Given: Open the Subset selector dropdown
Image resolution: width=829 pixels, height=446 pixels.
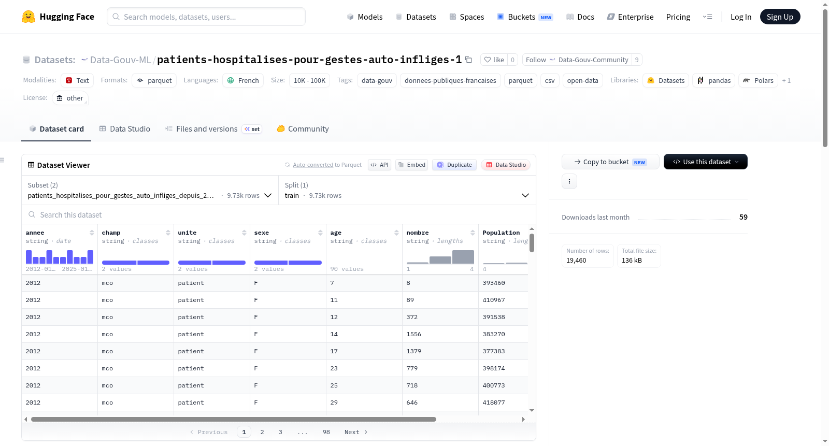Looking at the screenshot, I should [150, 190].
